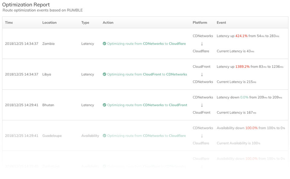Click the green check icon in Zambia row

(104, 43)
